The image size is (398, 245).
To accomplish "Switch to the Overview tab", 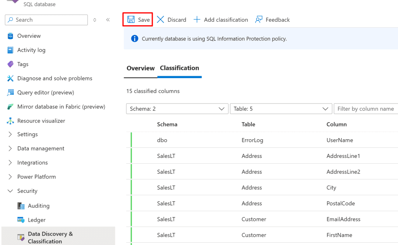I will point(140,68).
